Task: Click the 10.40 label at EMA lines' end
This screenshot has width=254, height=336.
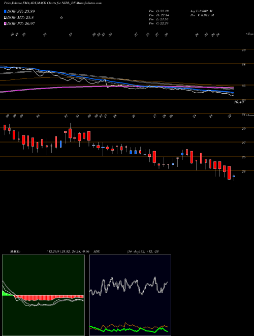Action: click(239, 102)
